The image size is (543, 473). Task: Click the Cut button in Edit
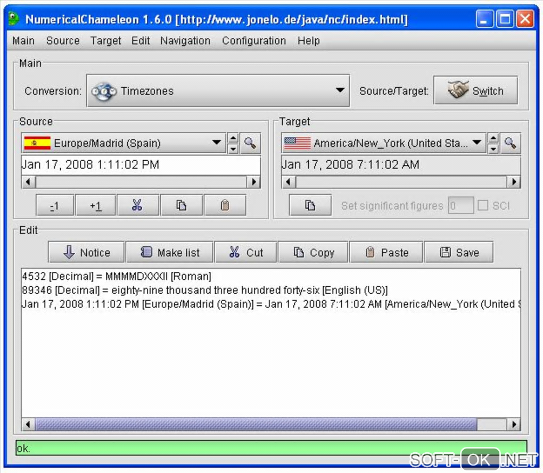pyautogui.click(x=246, y=252)
